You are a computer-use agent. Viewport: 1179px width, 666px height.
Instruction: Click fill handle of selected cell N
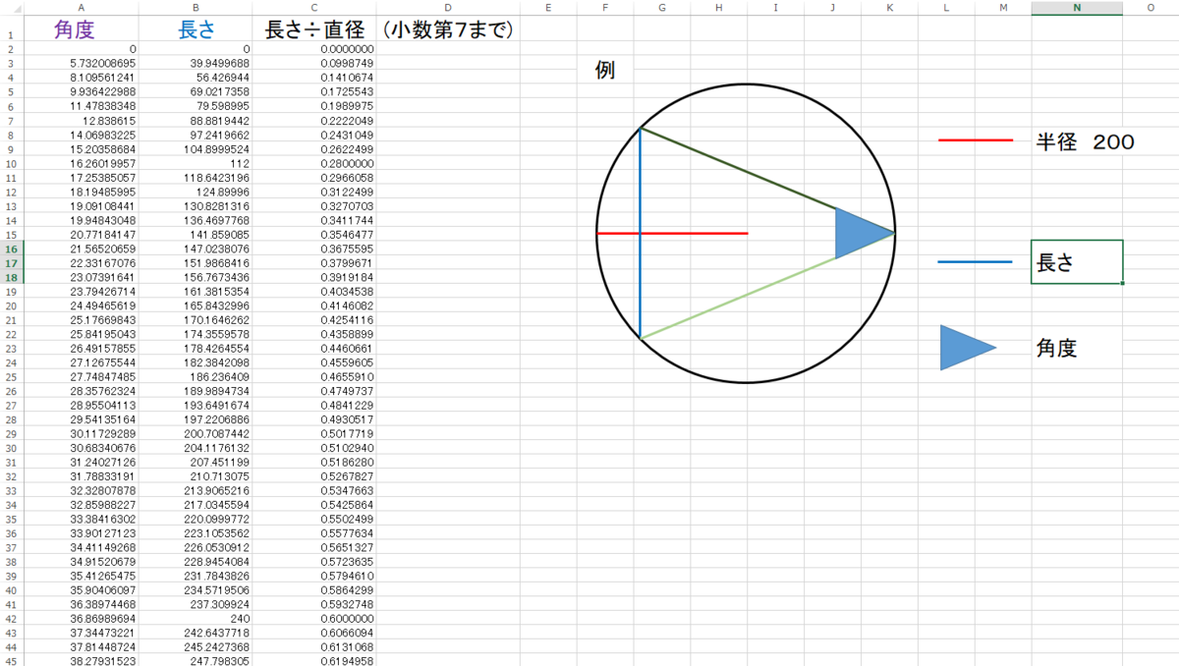[1122, 283]
